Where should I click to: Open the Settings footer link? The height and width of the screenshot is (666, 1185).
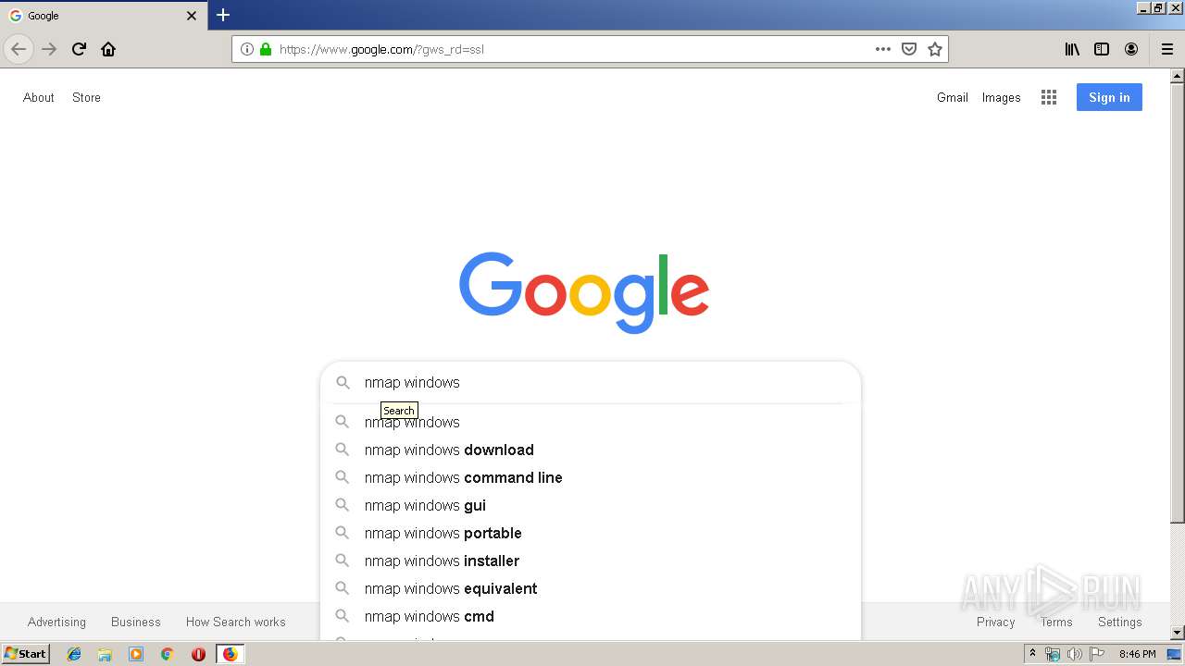pyautogui.click(x=1120, y=622)
